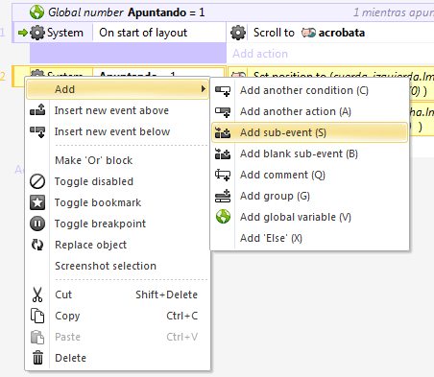Click the Add comment icon
434x377 pixels.
point(223,176)
